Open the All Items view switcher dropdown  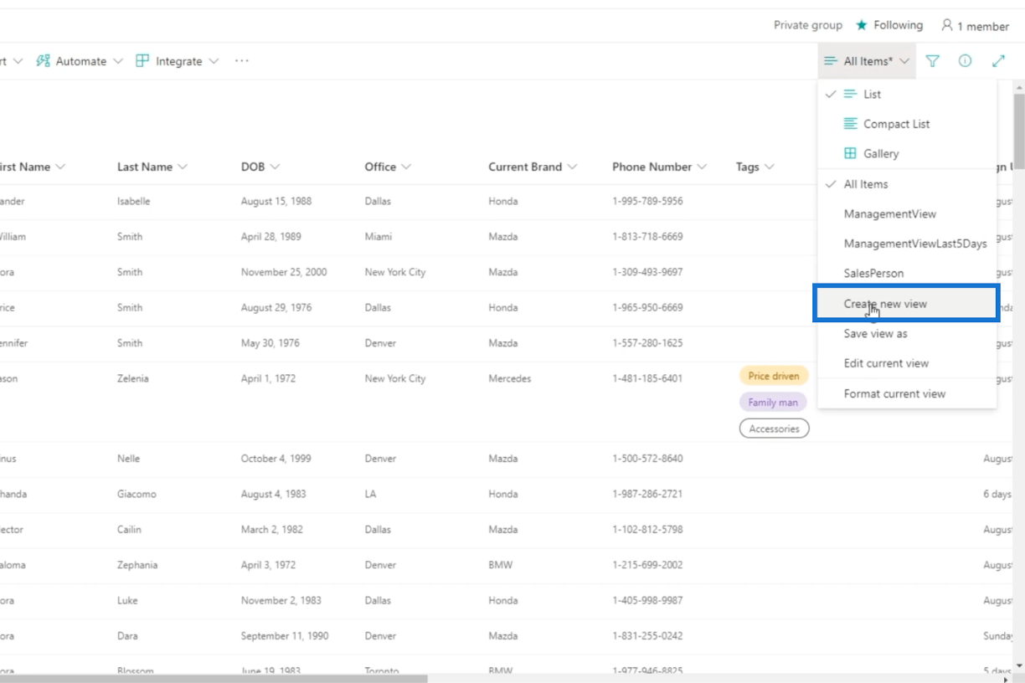tap(867, 61)
